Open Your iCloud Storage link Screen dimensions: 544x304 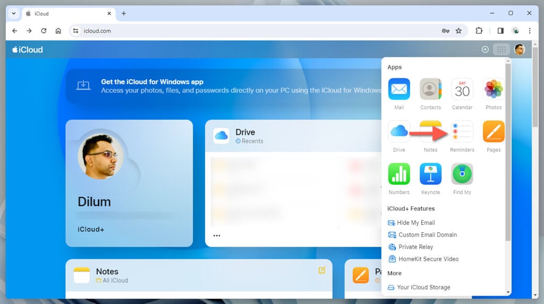coord(419,288)
